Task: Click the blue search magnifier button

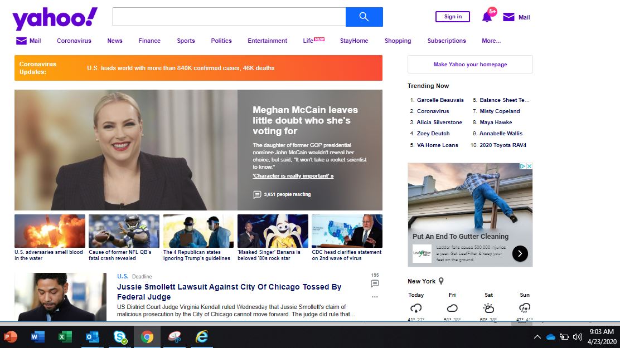Action: pyautogui.click(x=364, y=17)
